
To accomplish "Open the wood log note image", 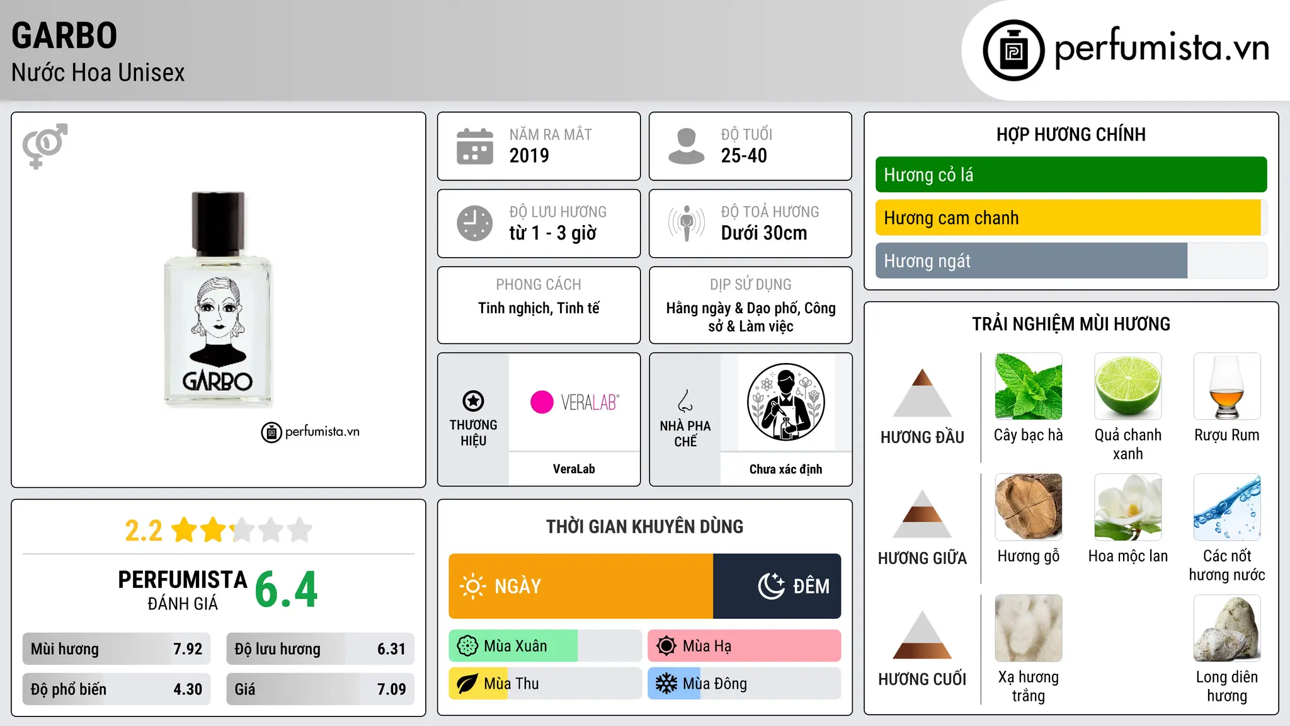I will [x=1029, y=507].
